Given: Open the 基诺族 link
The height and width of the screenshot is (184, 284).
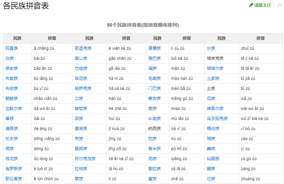Looking at the screenshot, I should point(81,129).
